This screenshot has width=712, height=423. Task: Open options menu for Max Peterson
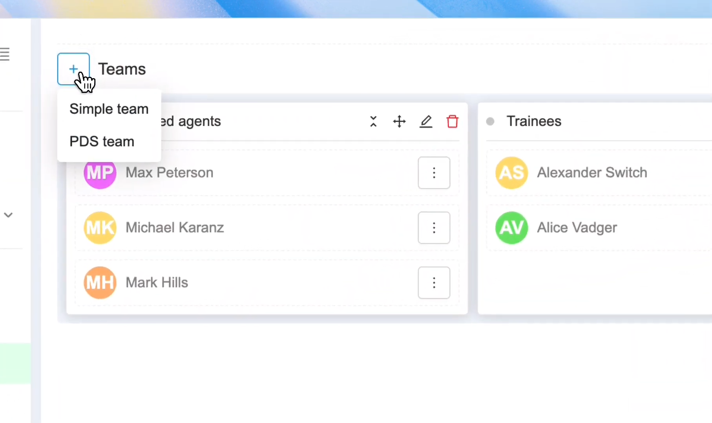(x=434, y=173)
